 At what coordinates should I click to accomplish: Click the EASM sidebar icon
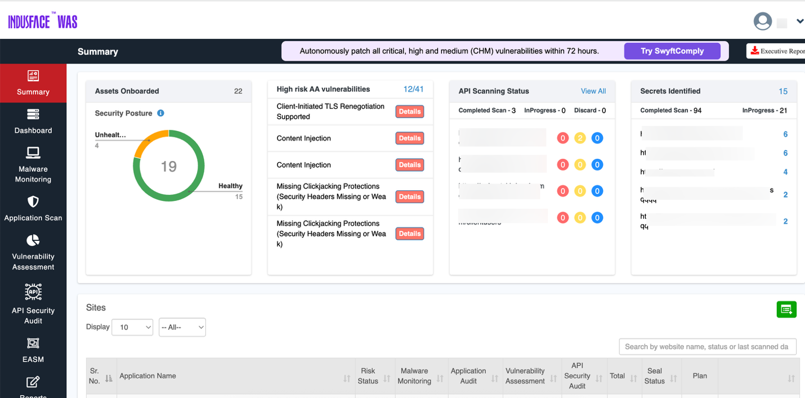click(x=33, y=343)
